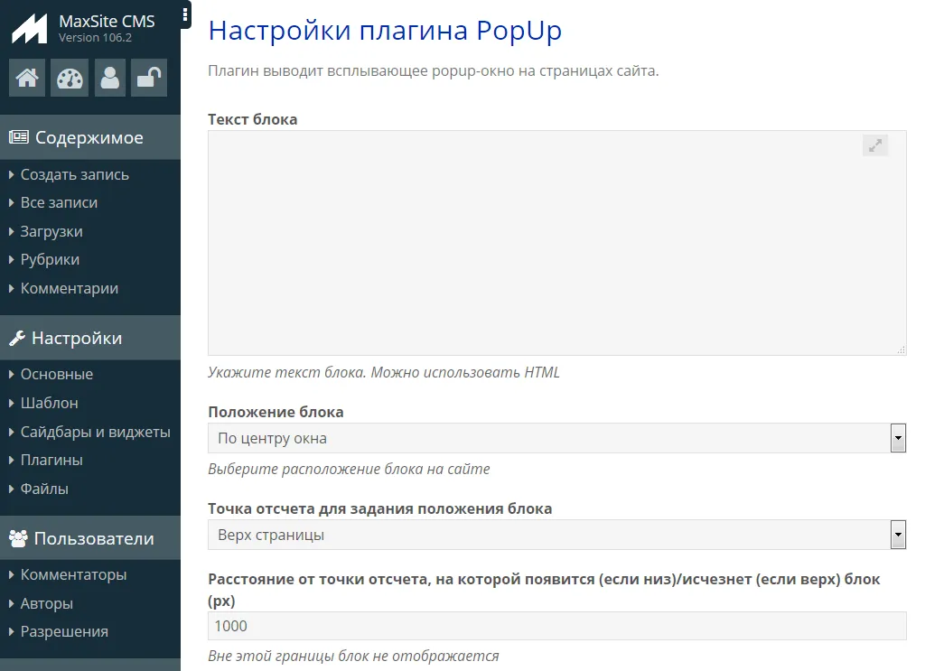Open Сайдбары и виджеты page
Image resolution: width=925 pixels, height=671 pixels.
pyautogui.click(x=95, y=432)
